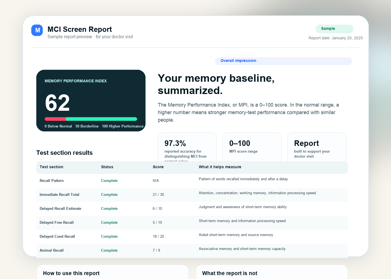Viewport: 391px width, 279px height.
Task: Select the Immediate Recall Total row label
Action: tap(59, 194)
